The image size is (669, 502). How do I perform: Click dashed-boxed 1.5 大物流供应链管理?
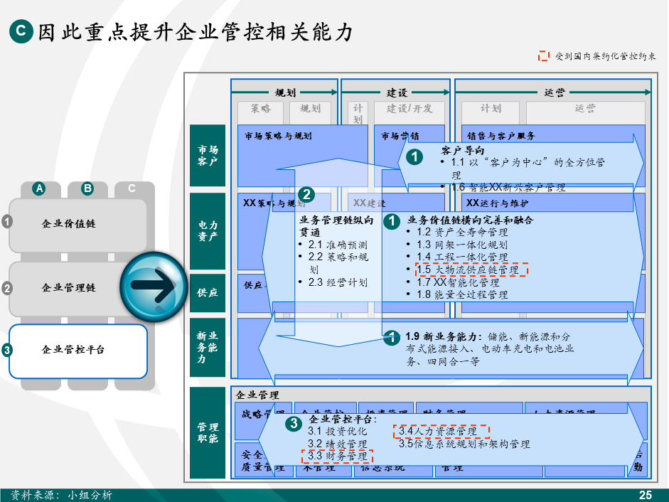[472, 269]
